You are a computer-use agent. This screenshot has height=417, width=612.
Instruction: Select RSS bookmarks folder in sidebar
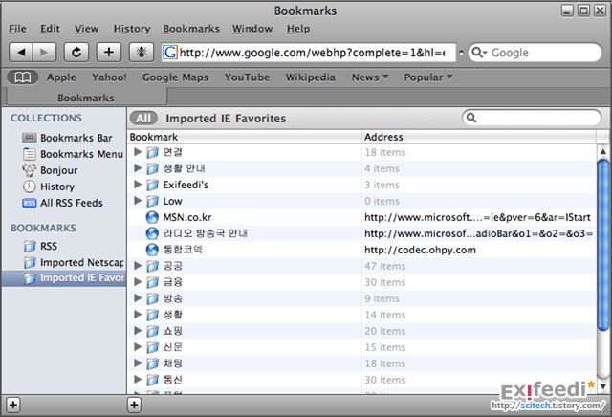pyautogui.click(x=40, y=247)
